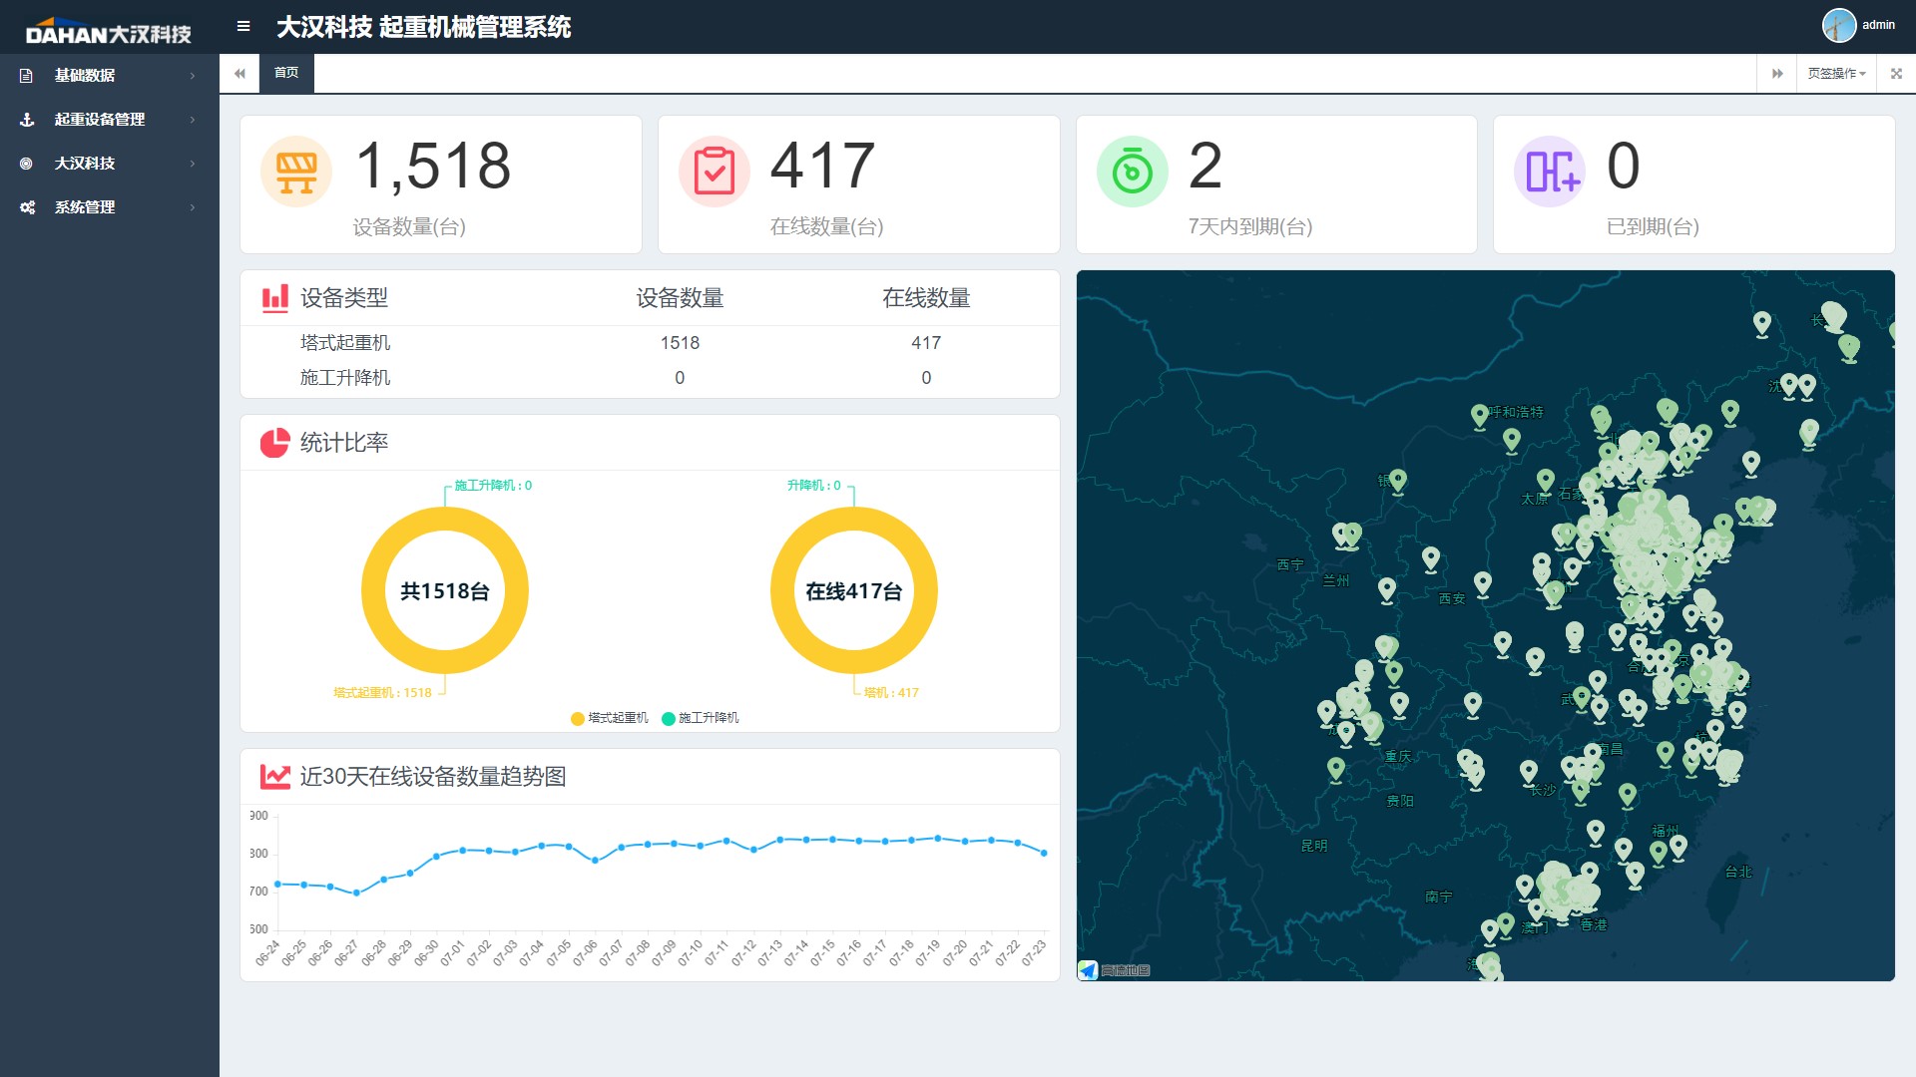1916x1077 pixels.
Task: Expand the 基础数据 sidebar menu
Action: point(110,76)
